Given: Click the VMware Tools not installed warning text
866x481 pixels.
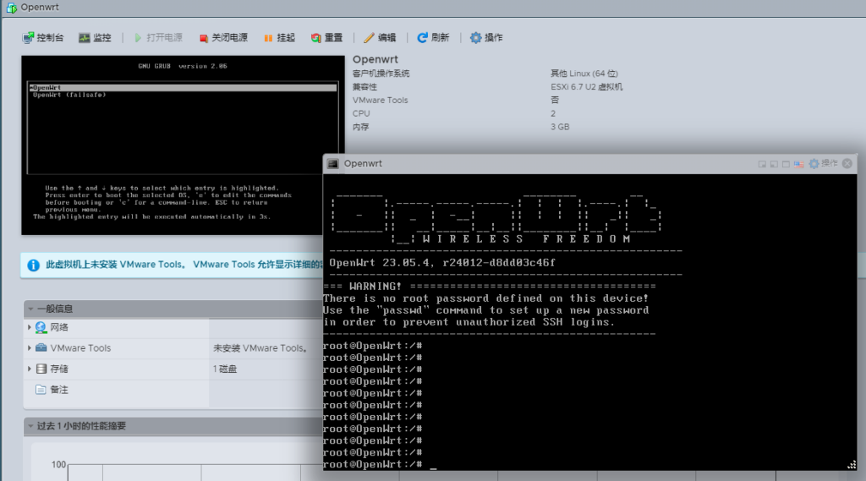Looking at the screenshot, I should 184,265.
